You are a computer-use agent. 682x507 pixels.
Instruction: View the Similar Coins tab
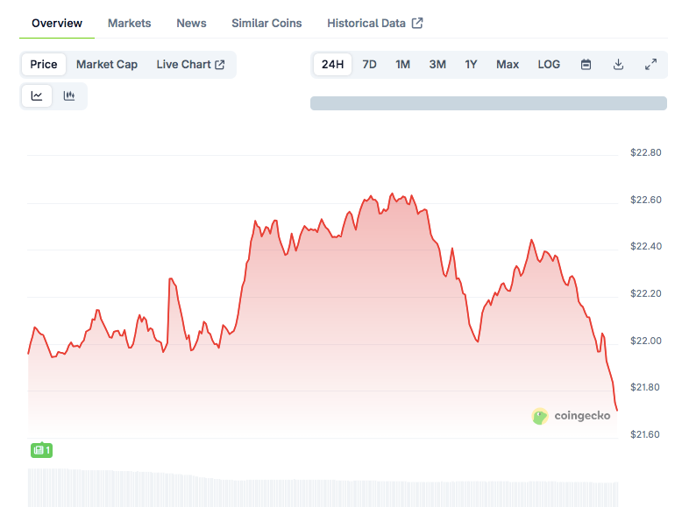pos(266,24)
